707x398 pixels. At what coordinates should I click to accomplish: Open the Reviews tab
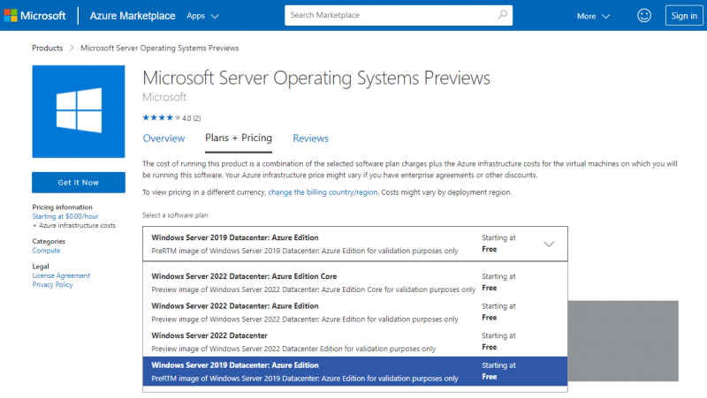pyautogui.click(x=311, y=139)
